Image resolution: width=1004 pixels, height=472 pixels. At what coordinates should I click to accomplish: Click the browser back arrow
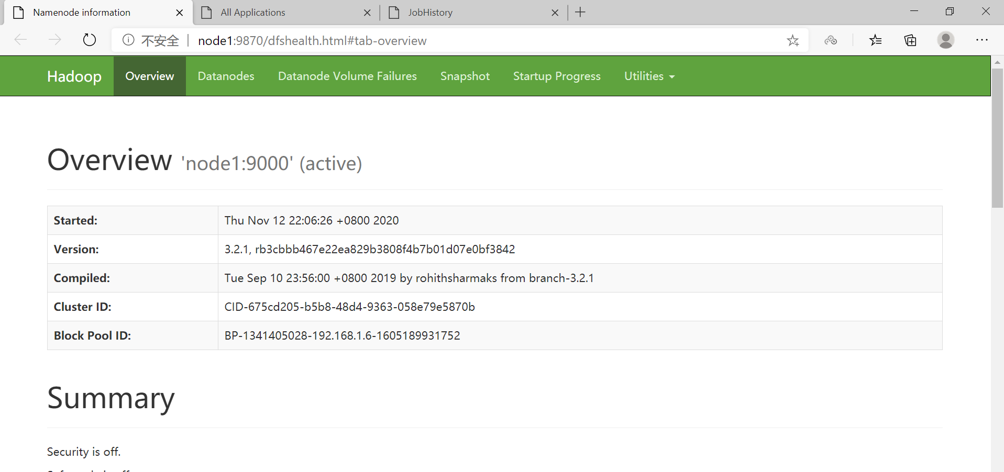20,40
